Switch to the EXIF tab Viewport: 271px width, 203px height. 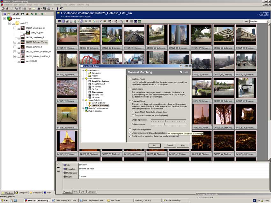coord(83,192)
